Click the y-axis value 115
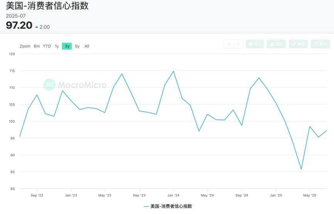This screenshot has height=214, width=334. 12,71
